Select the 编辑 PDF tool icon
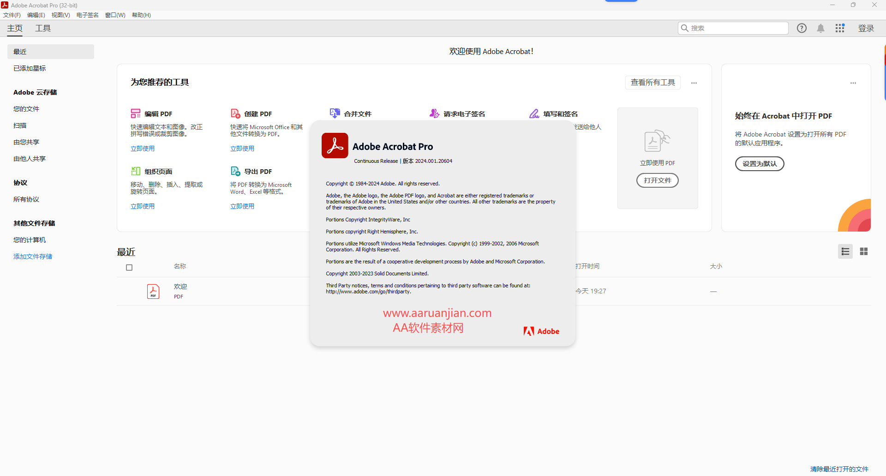This screenshot has width=886, height=476. (x=136, y=113)
